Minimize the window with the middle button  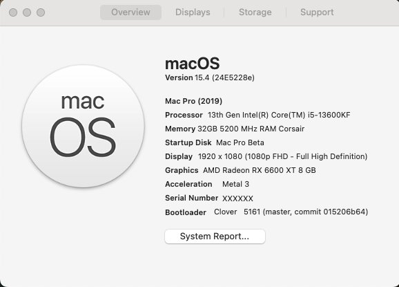tap(27, 12)
